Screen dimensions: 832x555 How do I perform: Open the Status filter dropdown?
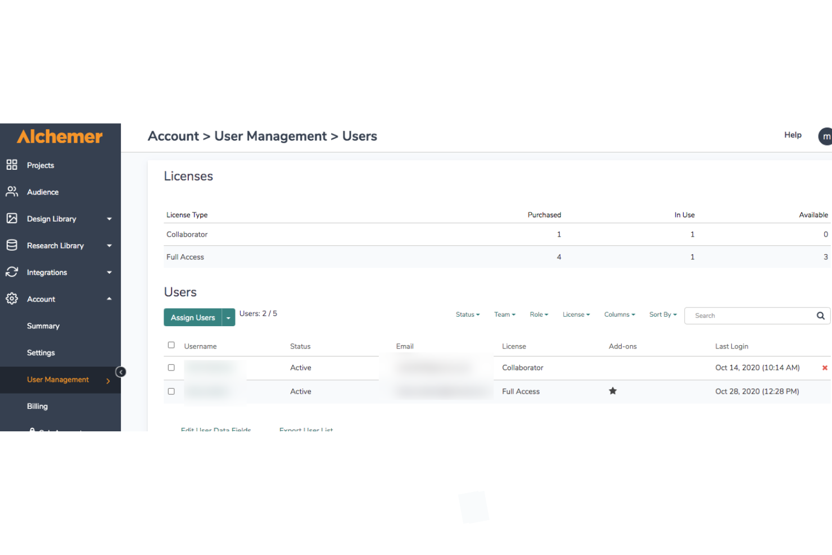click(468, 315)
